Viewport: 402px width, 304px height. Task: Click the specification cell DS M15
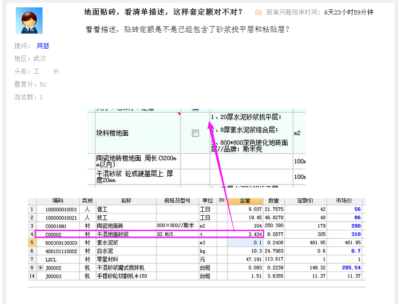coord(178,234)
